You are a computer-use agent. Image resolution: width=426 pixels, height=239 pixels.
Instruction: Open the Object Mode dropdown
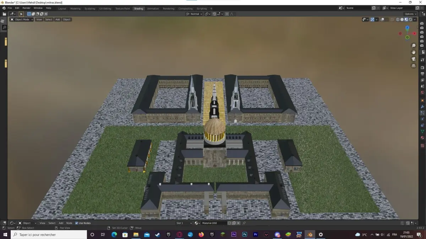[22, 19]
